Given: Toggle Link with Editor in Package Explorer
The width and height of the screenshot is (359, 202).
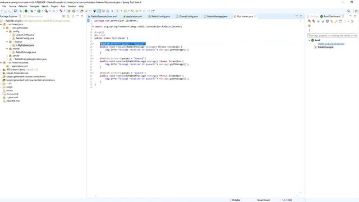Looking at the screenshot, I should point(68,16).
